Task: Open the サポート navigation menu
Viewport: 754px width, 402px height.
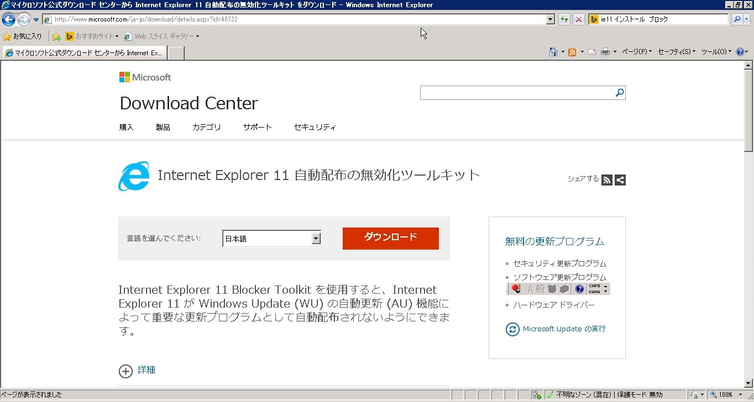Action: pos(258,127)
